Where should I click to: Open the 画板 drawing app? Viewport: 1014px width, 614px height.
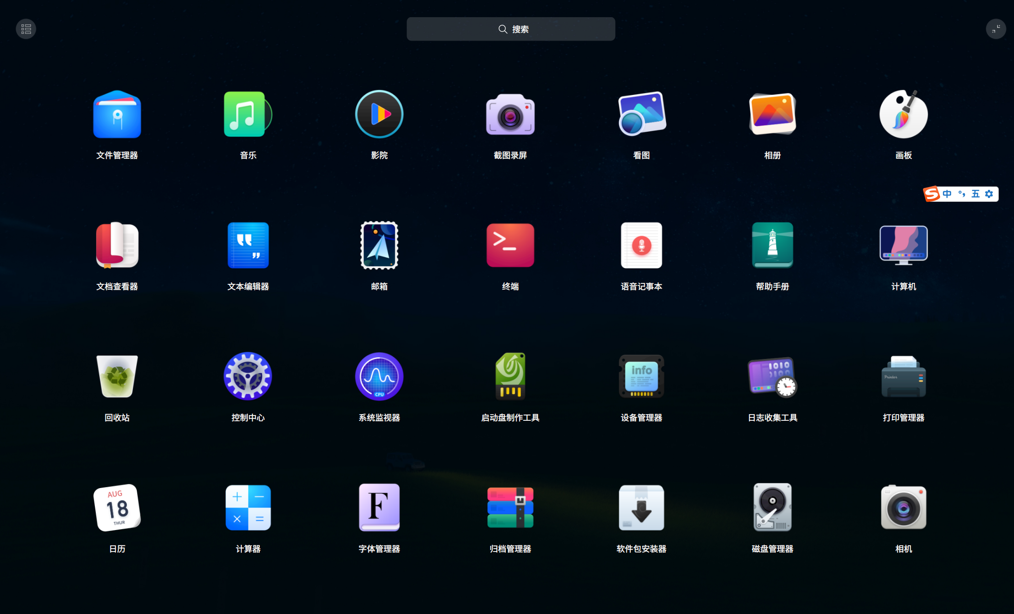coord(903,114)
